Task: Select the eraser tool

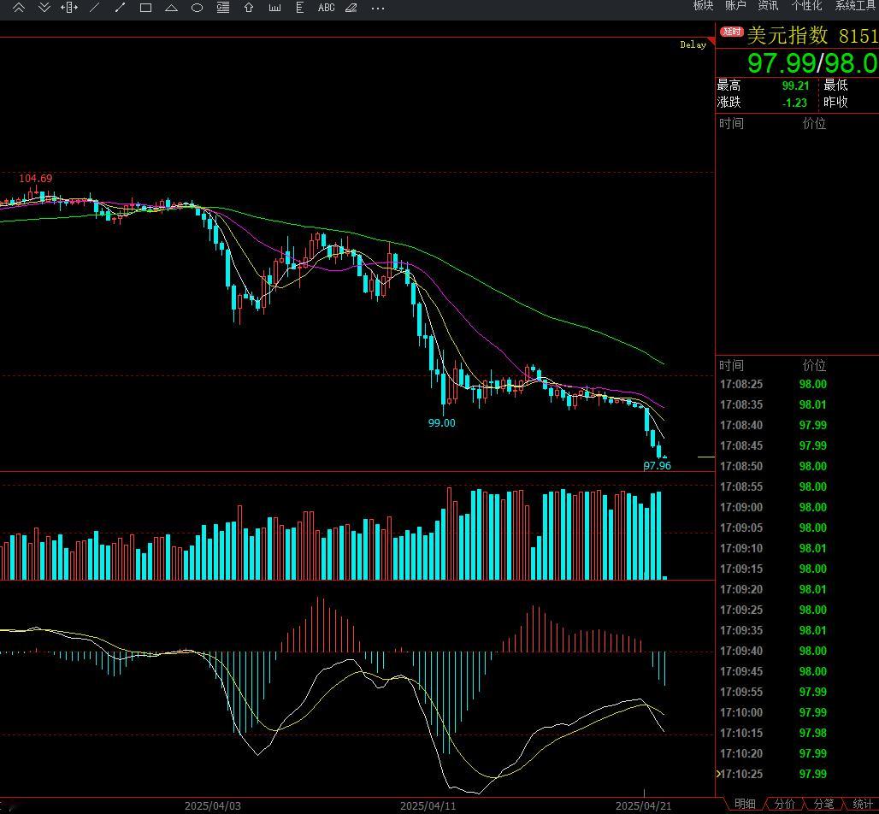Action: coord(351,8)
